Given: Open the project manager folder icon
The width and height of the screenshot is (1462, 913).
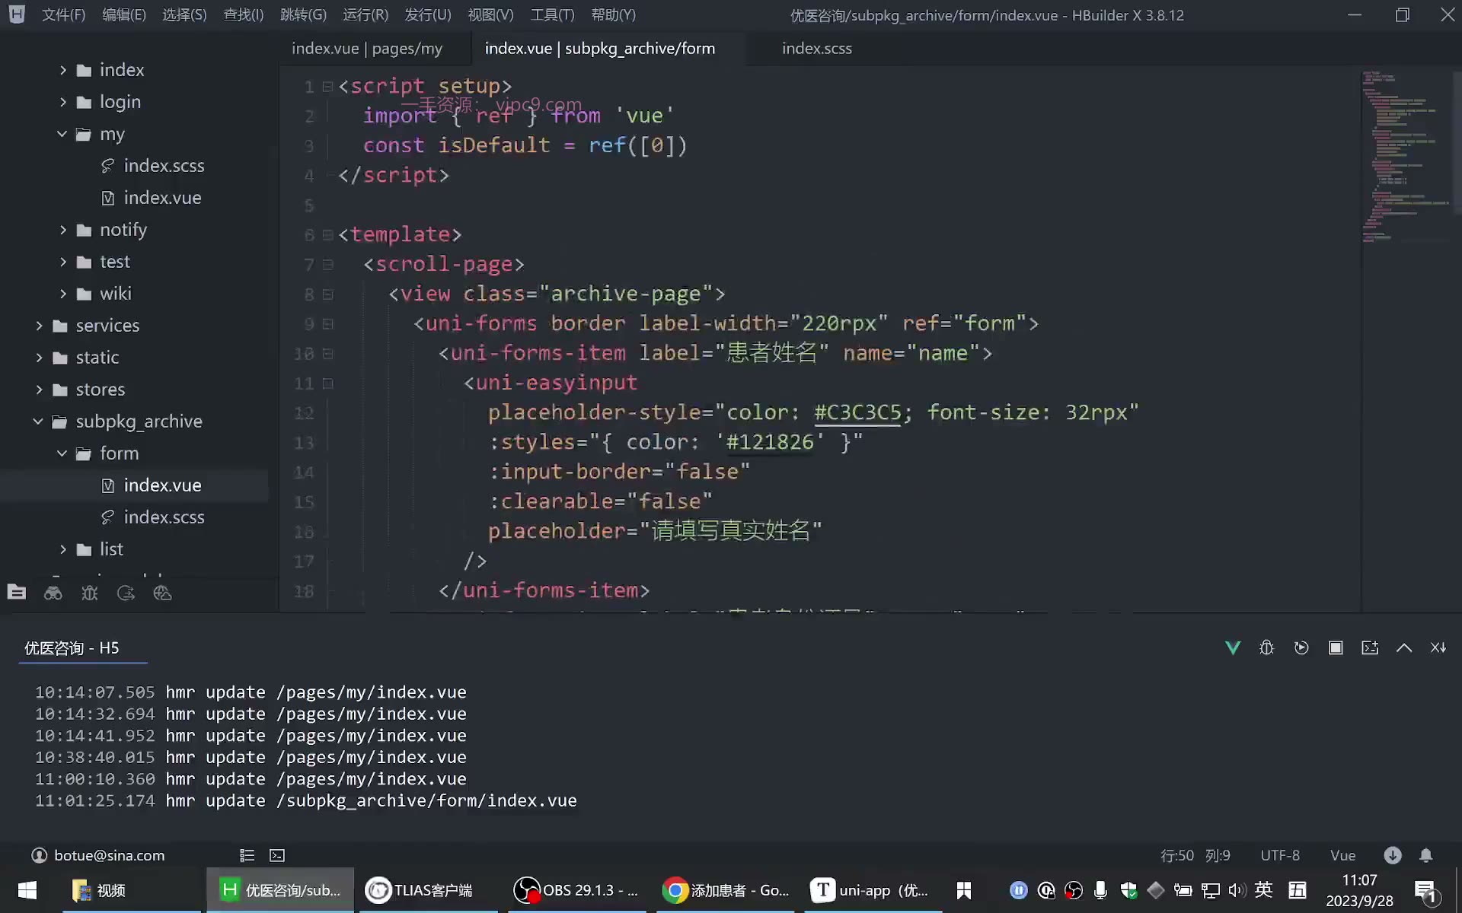Looking at the screenshot, I should [x=17, y=593].
